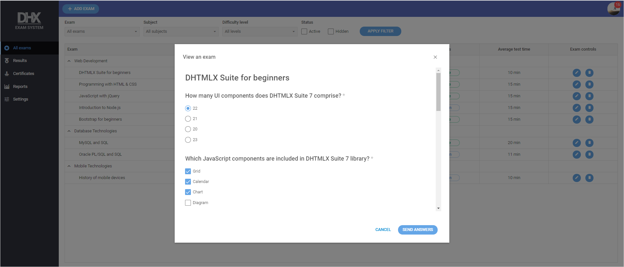The height and width of the screenshot is (267, 624).
Task: Select answer 23 radio button
Action: tap(188, 140)
